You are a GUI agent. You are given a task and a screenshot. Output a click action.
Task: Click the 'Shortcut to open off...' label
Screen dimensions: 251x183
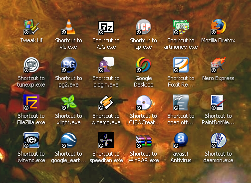181,119
